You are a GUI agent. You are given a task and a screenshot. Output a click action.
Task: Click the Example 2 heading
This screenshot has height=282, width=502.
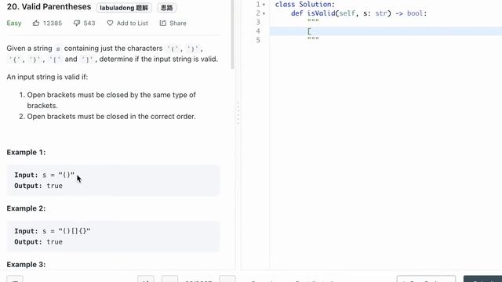(26, 208)
